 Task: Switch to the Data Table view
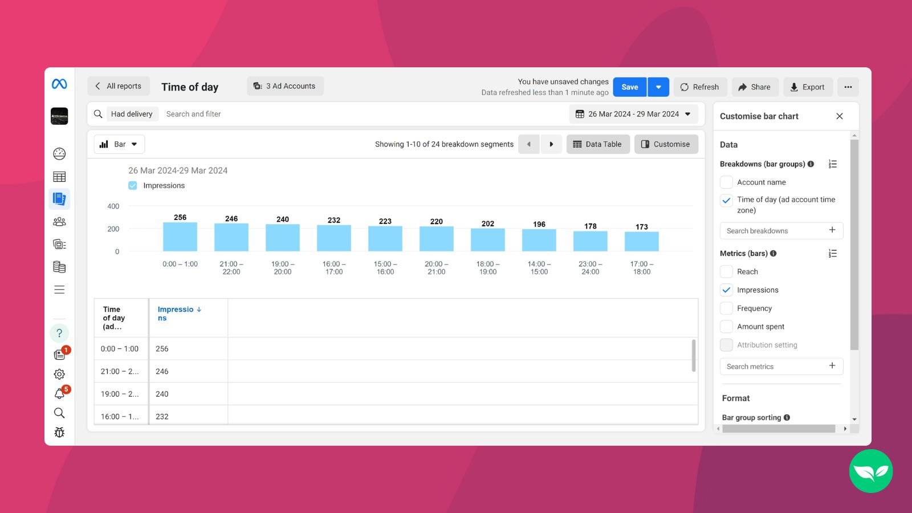598,144
